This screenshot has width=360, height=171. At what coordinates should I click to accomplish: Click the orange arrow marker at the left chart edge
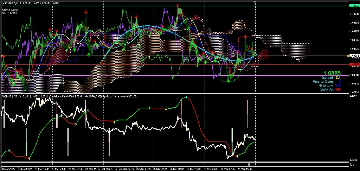(4, 56)
